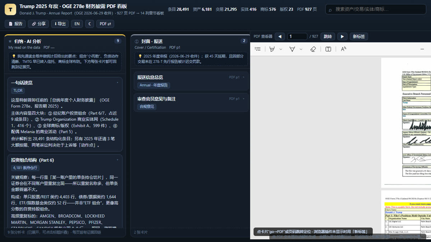The width and height of the screenshot is (431, 242).
Task: Click the PDF zoom out minus icon
Action: (422, 49)
